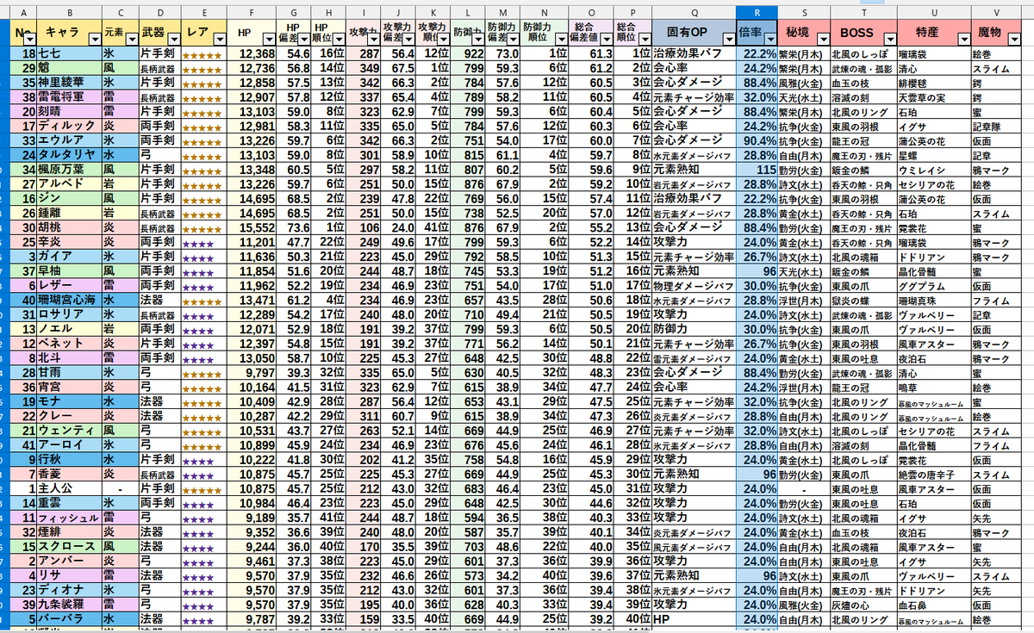Select the highlighted column R header
This screenshot has height=633, width=1034.
pos(757,13)
